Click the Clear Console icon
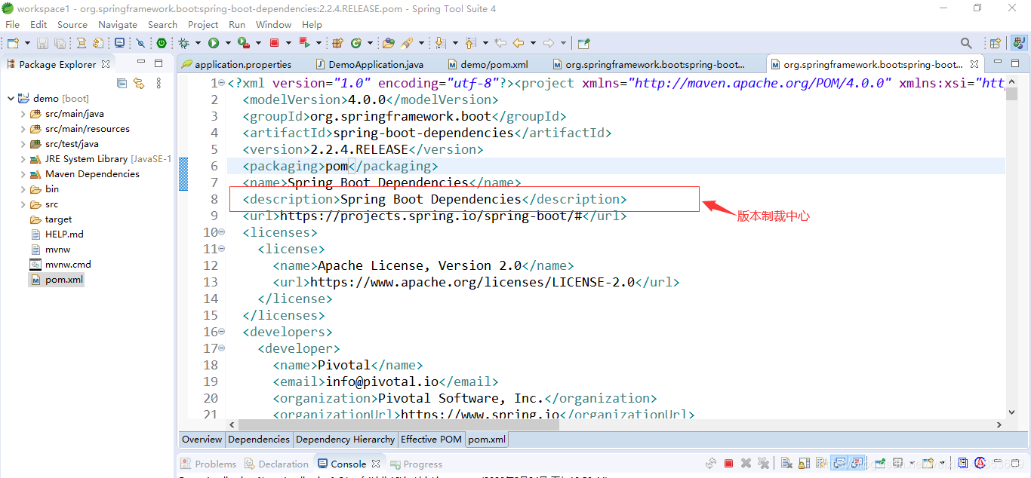Image resolution: width=1031 pixels, height=478 pixels. 786,463
